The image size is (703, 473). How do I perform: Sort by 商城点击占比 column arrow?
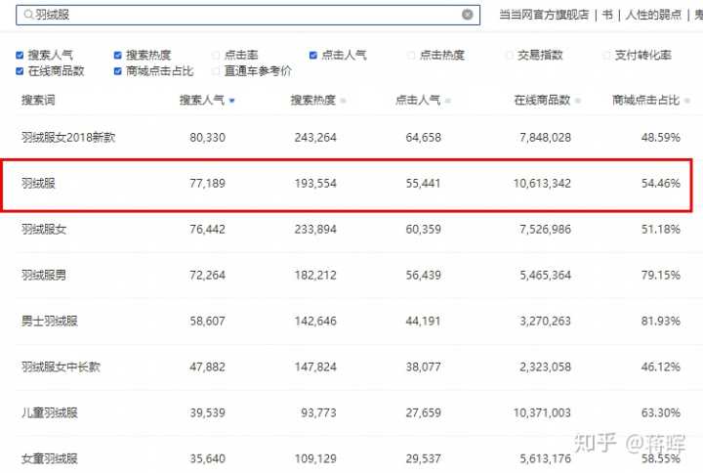[686, 101]
